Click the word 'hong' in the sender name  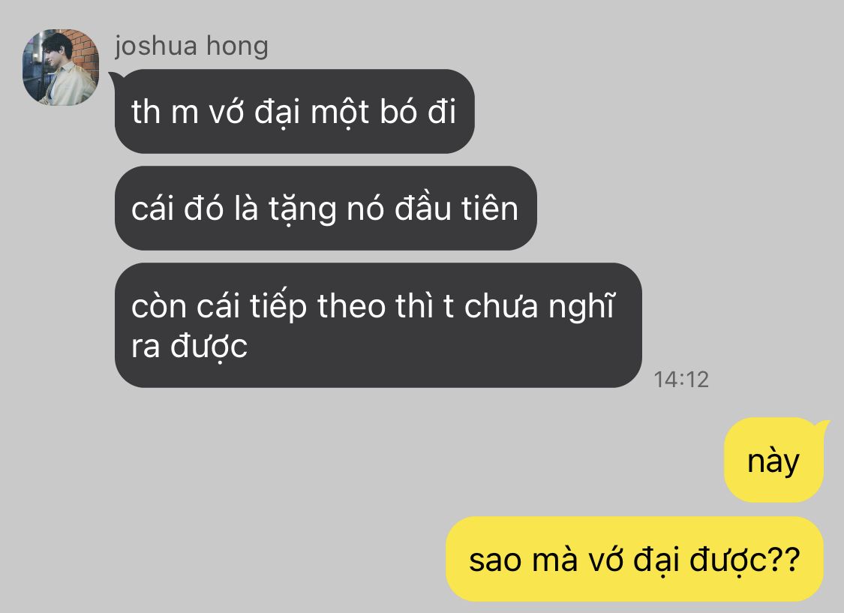click(237, 46)
